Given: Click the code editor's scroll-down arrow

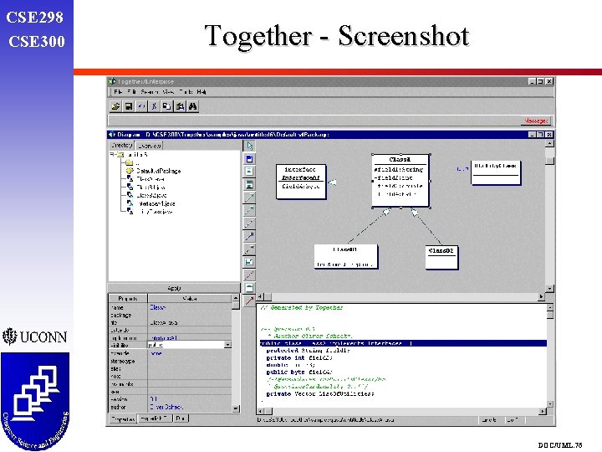Looking at the screenshot, I should coord(550,404).
